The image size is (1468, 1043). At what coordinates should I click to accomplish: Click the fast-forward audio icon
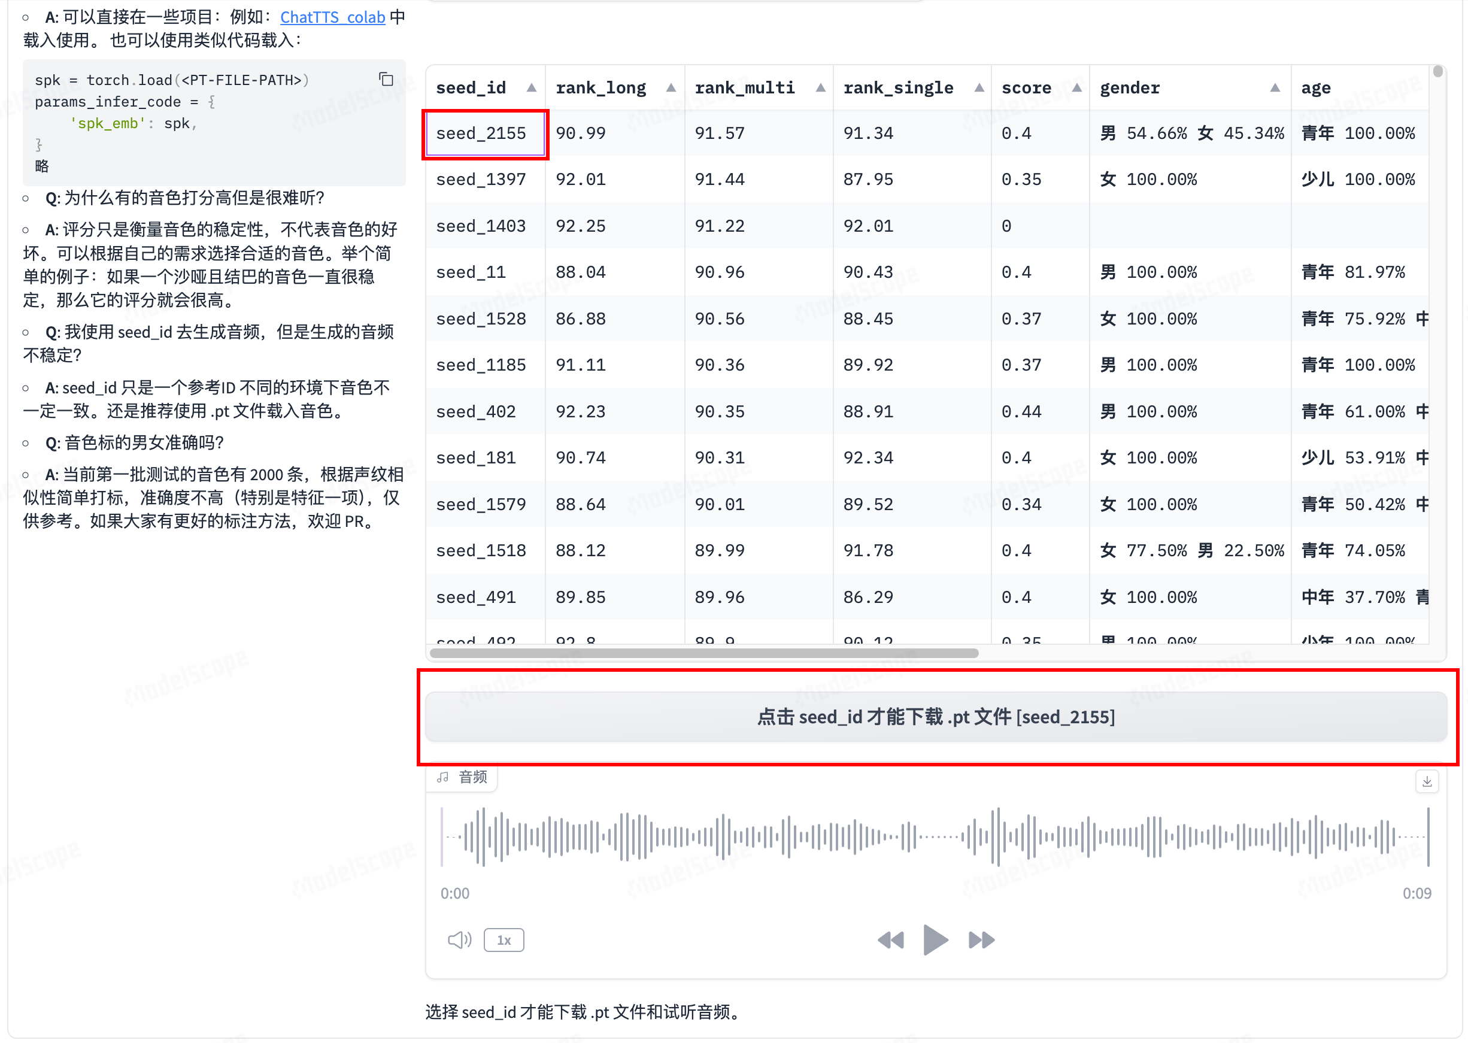(981, 940)
